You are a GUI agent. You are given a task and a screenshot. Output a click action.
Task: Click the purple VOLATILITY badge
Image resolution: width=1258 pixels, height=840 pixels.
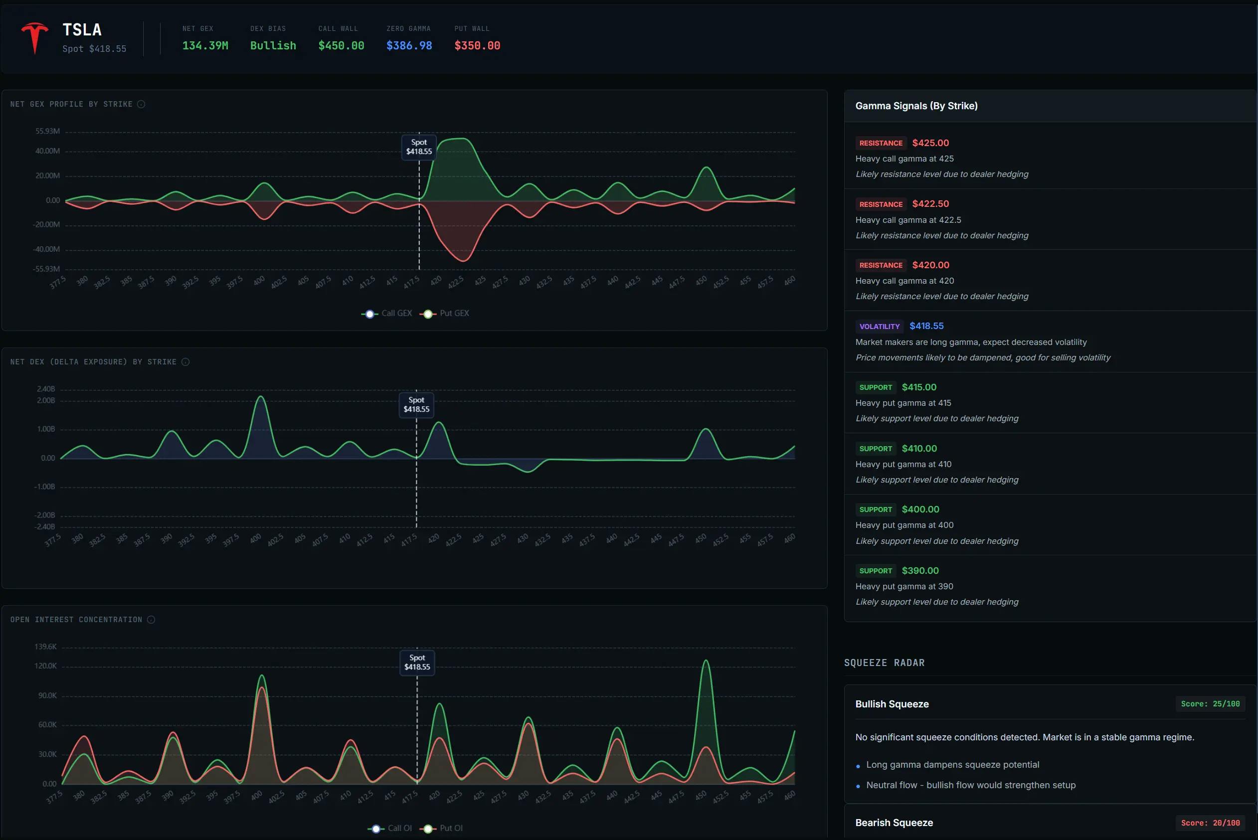880,326
